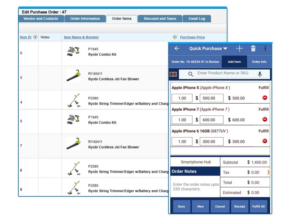
Task: Click the Receipt button
Action: tap(240, 207)
